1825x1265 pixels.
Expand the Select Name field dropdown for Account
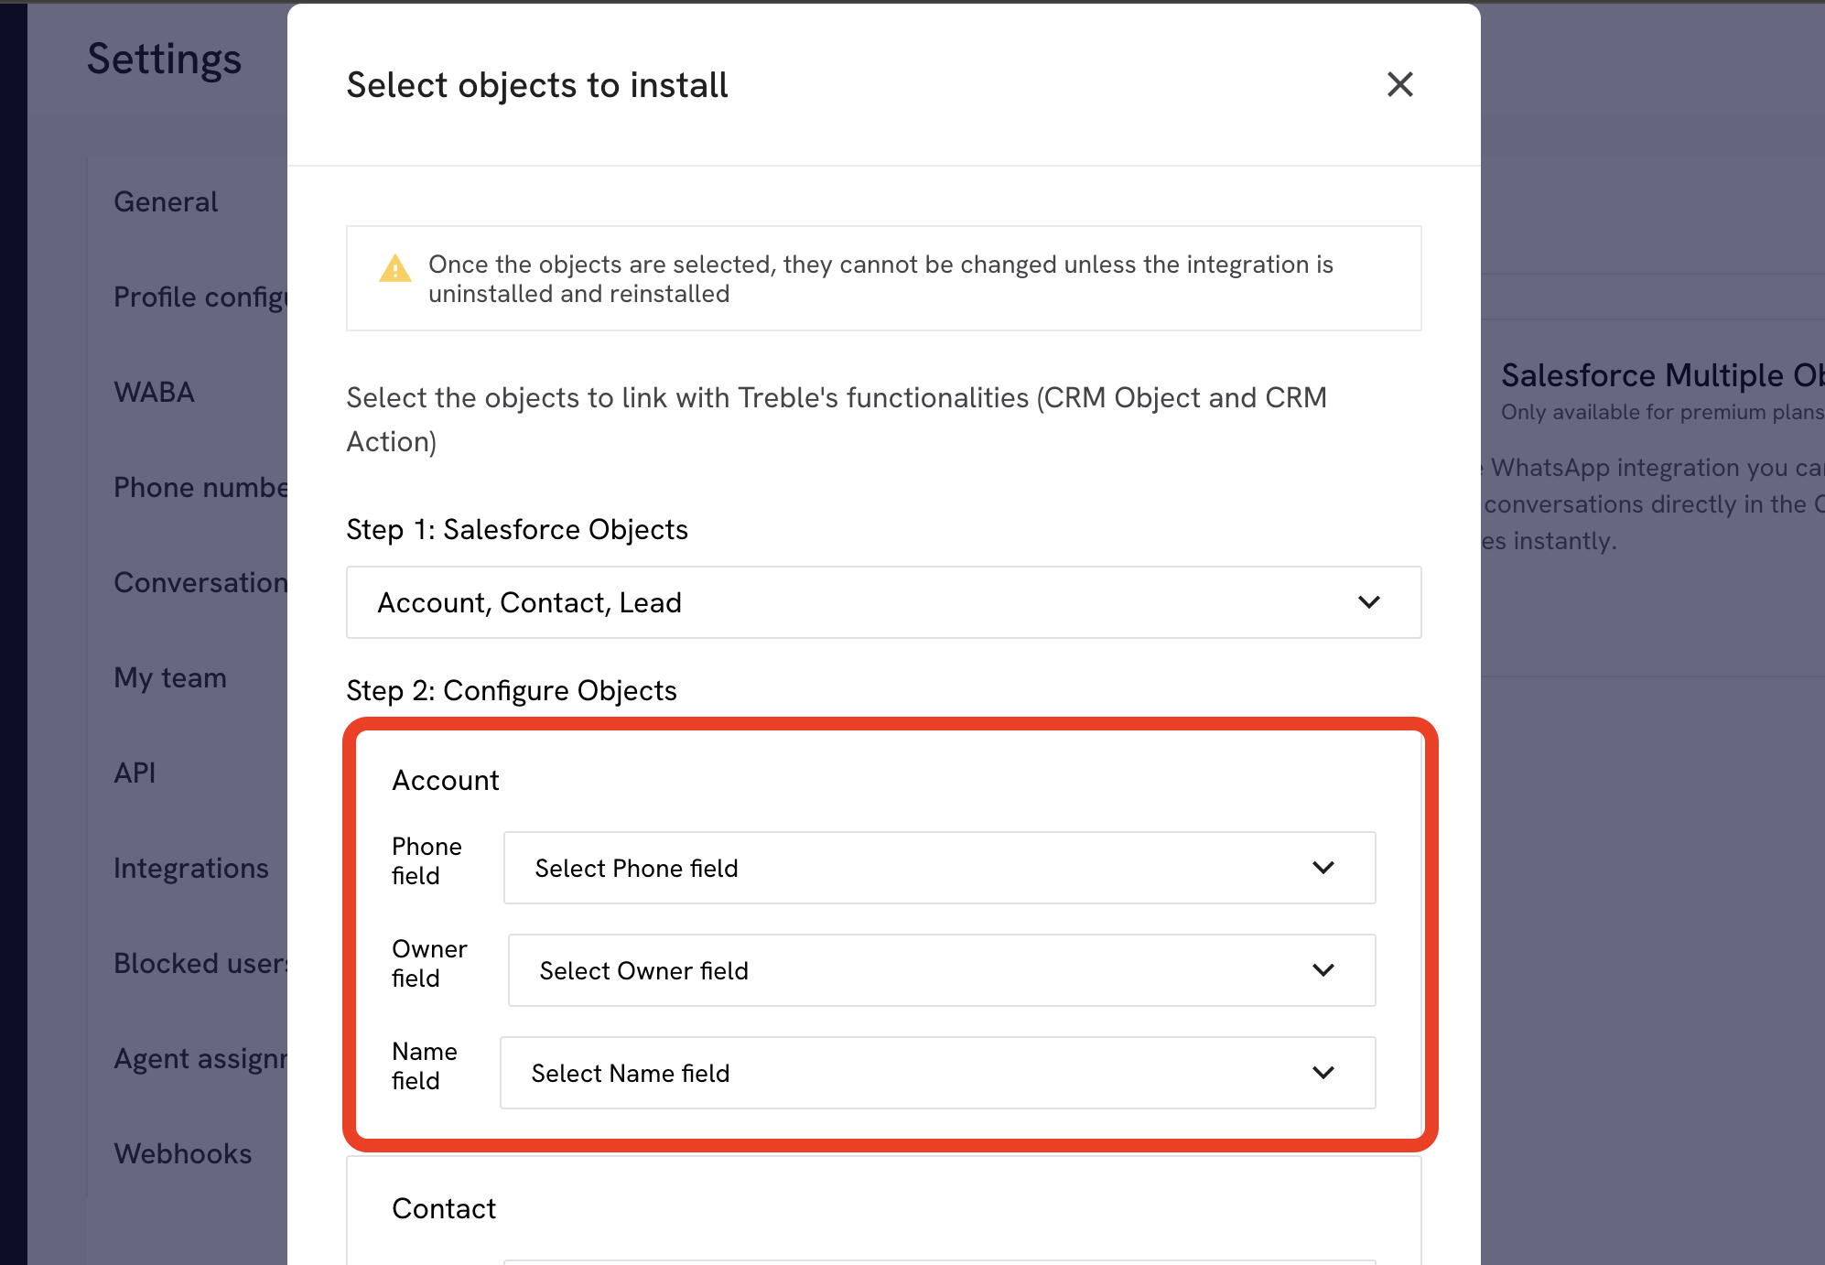click(937, 1073)
